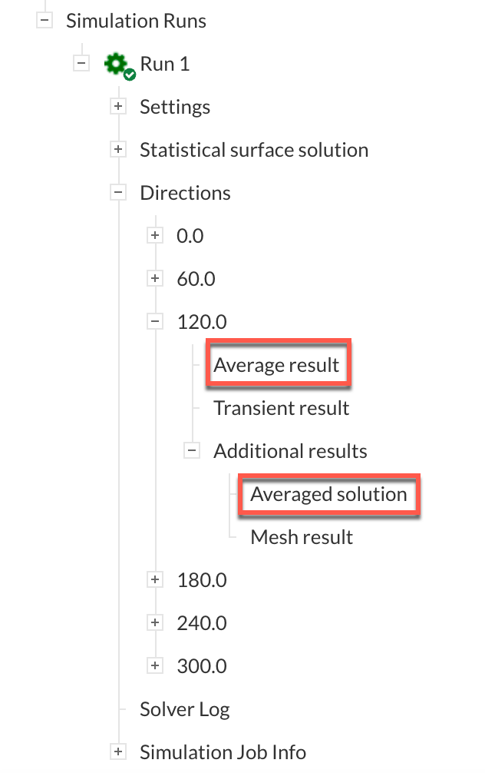Viewport: 485px width, 773px height.
Task: Expand the 180.0 direction
Action: coord(156,580)
